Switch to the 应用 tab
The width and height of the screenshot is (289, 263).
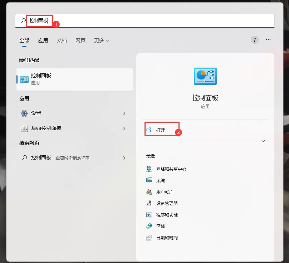pos(43,40)
